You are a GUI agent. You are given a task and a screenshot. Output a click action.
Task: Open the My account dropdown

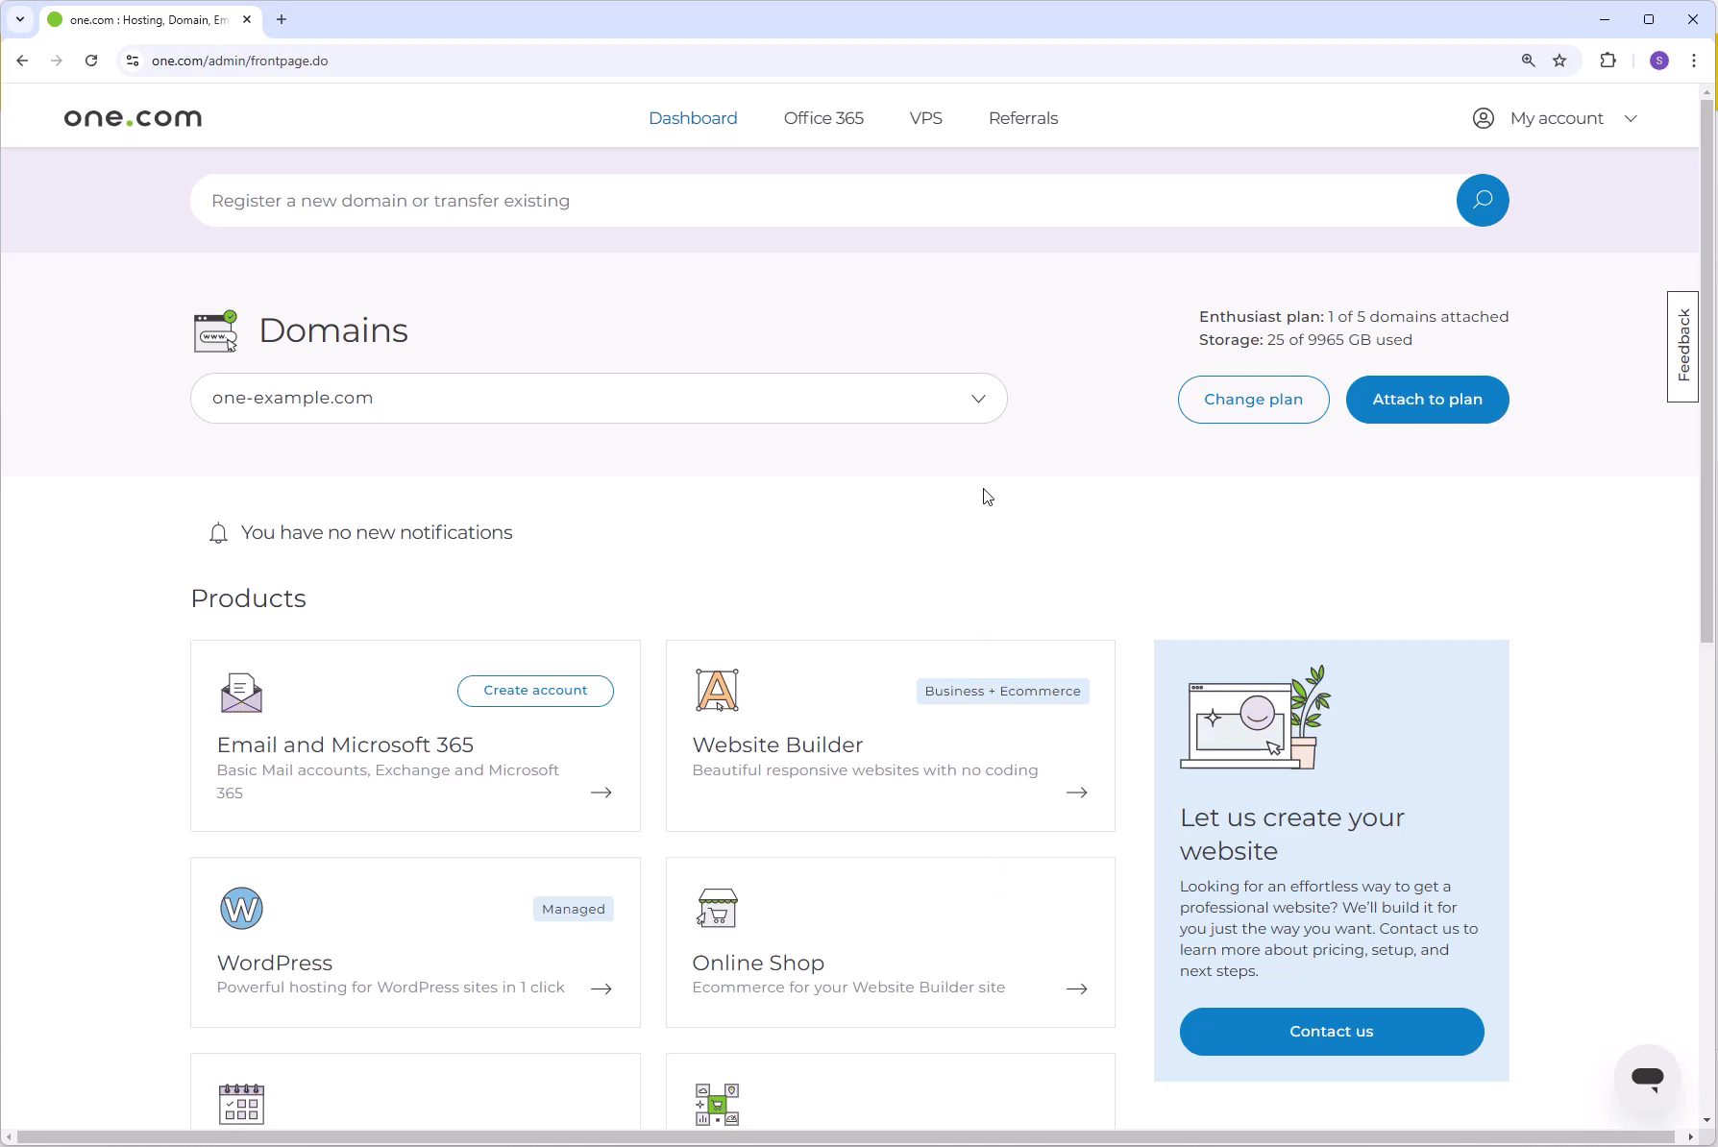tap(1557, 117)
